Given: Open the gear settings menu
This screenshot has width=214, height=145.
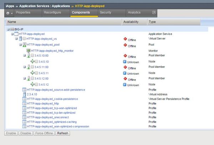Looking at the screenshot, I should [9, 13].
